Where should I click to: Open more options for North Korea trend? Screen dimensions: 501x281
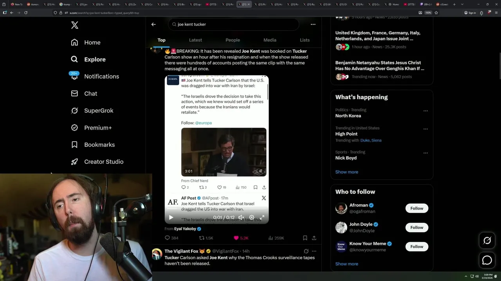tap(425, 111)
